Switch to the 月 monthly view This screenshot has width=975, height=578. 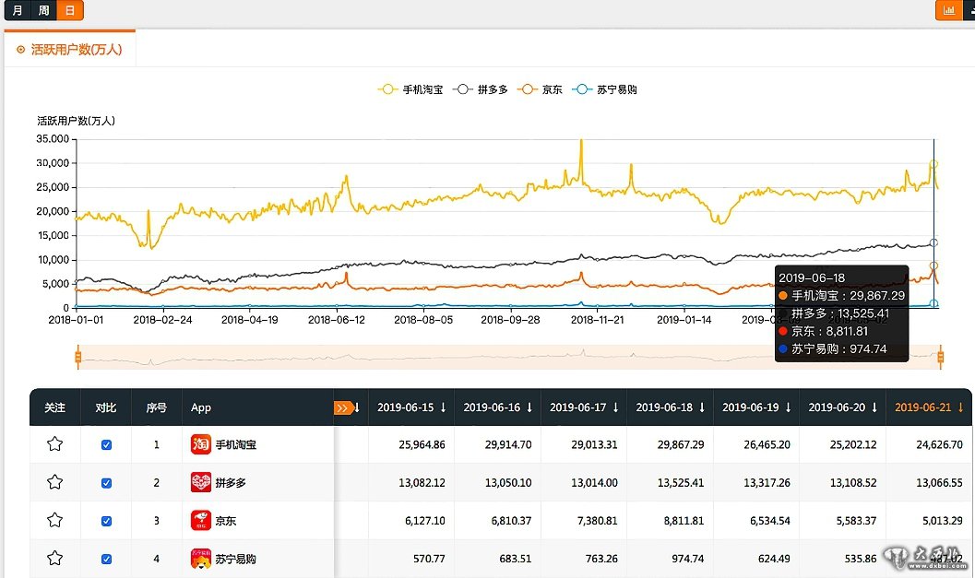tap(18, 10)
